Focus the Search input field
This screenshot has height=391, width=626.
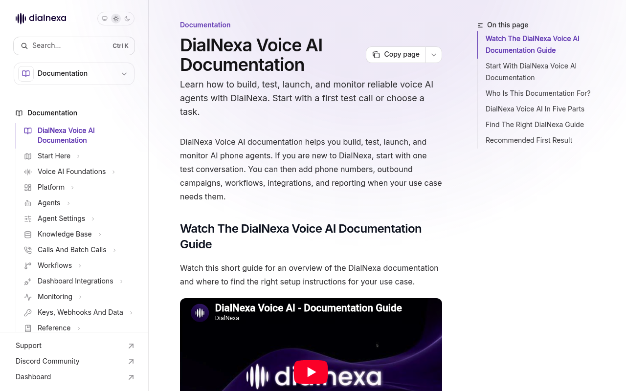coord(74,46)
